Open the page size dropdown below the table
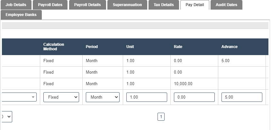Viewport: 271px width, 130px height. (7, 117)
